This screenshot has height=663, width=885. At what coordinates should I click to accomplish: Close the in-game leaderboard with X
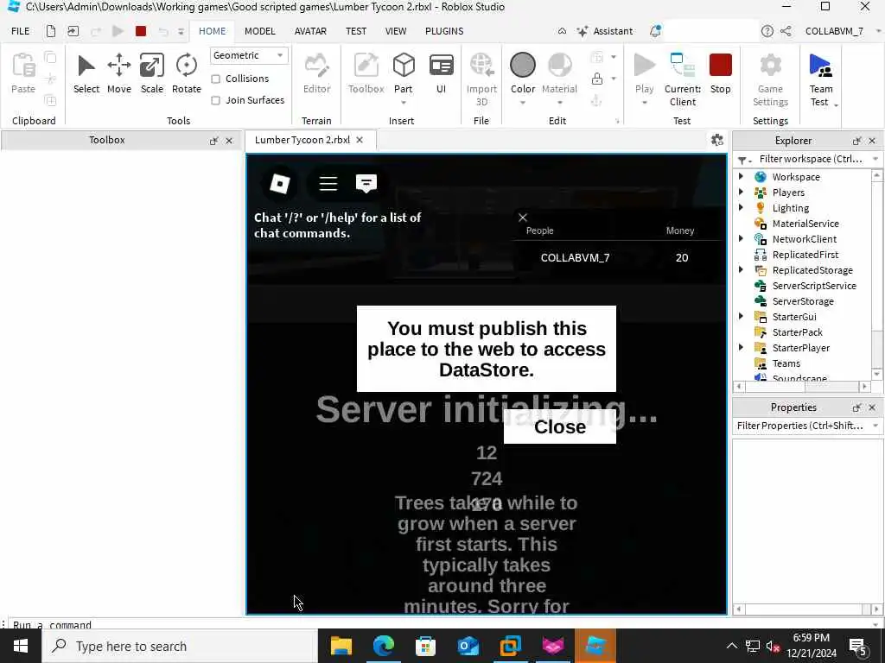click(x=523, y=218)
